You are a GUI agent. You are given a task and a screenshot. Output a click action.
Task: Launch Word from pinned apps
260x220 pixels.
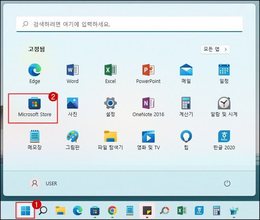coord(73,73)
